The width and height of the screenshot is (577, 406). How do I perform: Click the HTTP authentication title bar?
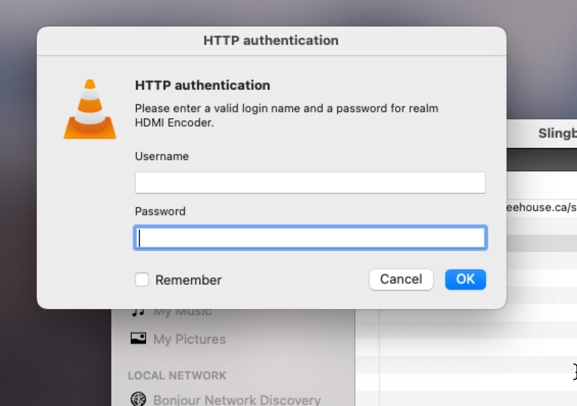(x=271, y=40)
